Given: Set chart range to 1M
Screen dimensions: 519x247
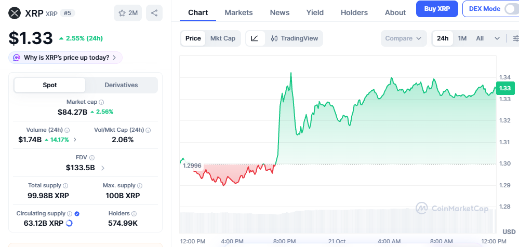Looking at the screenshot, I should 462,38.
